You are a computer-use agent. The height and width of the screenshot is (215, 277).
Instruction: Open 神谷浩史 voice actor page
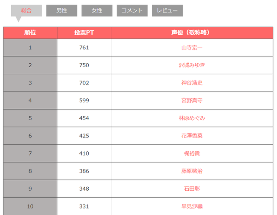192,83
